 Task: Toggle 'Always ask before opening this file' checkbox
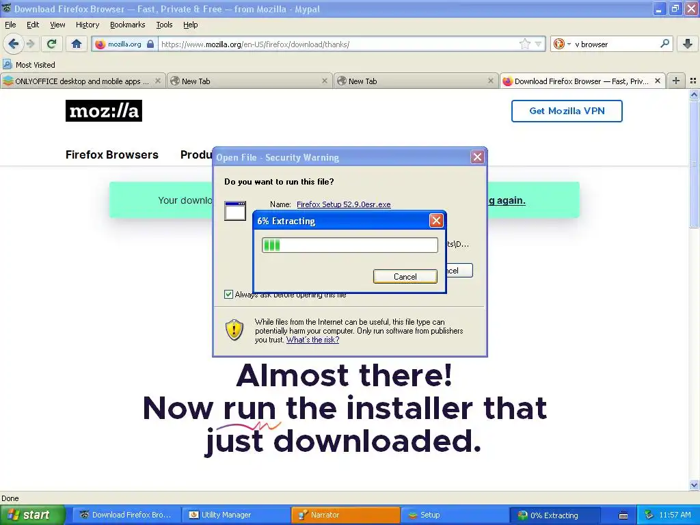point(228,294)
